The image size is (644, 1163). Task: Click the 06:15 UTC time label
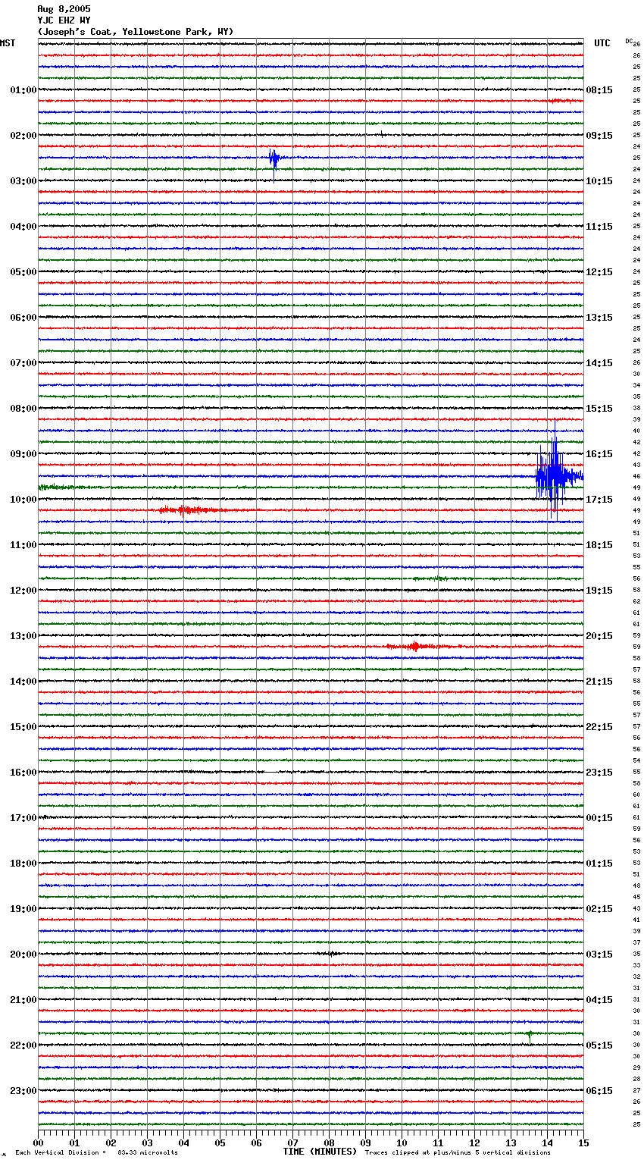coord(599,1091)
